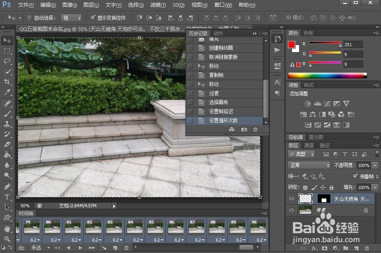Add Levels adjustment
The width and height of the screenshot is (381, 253).
click(317, 104)
